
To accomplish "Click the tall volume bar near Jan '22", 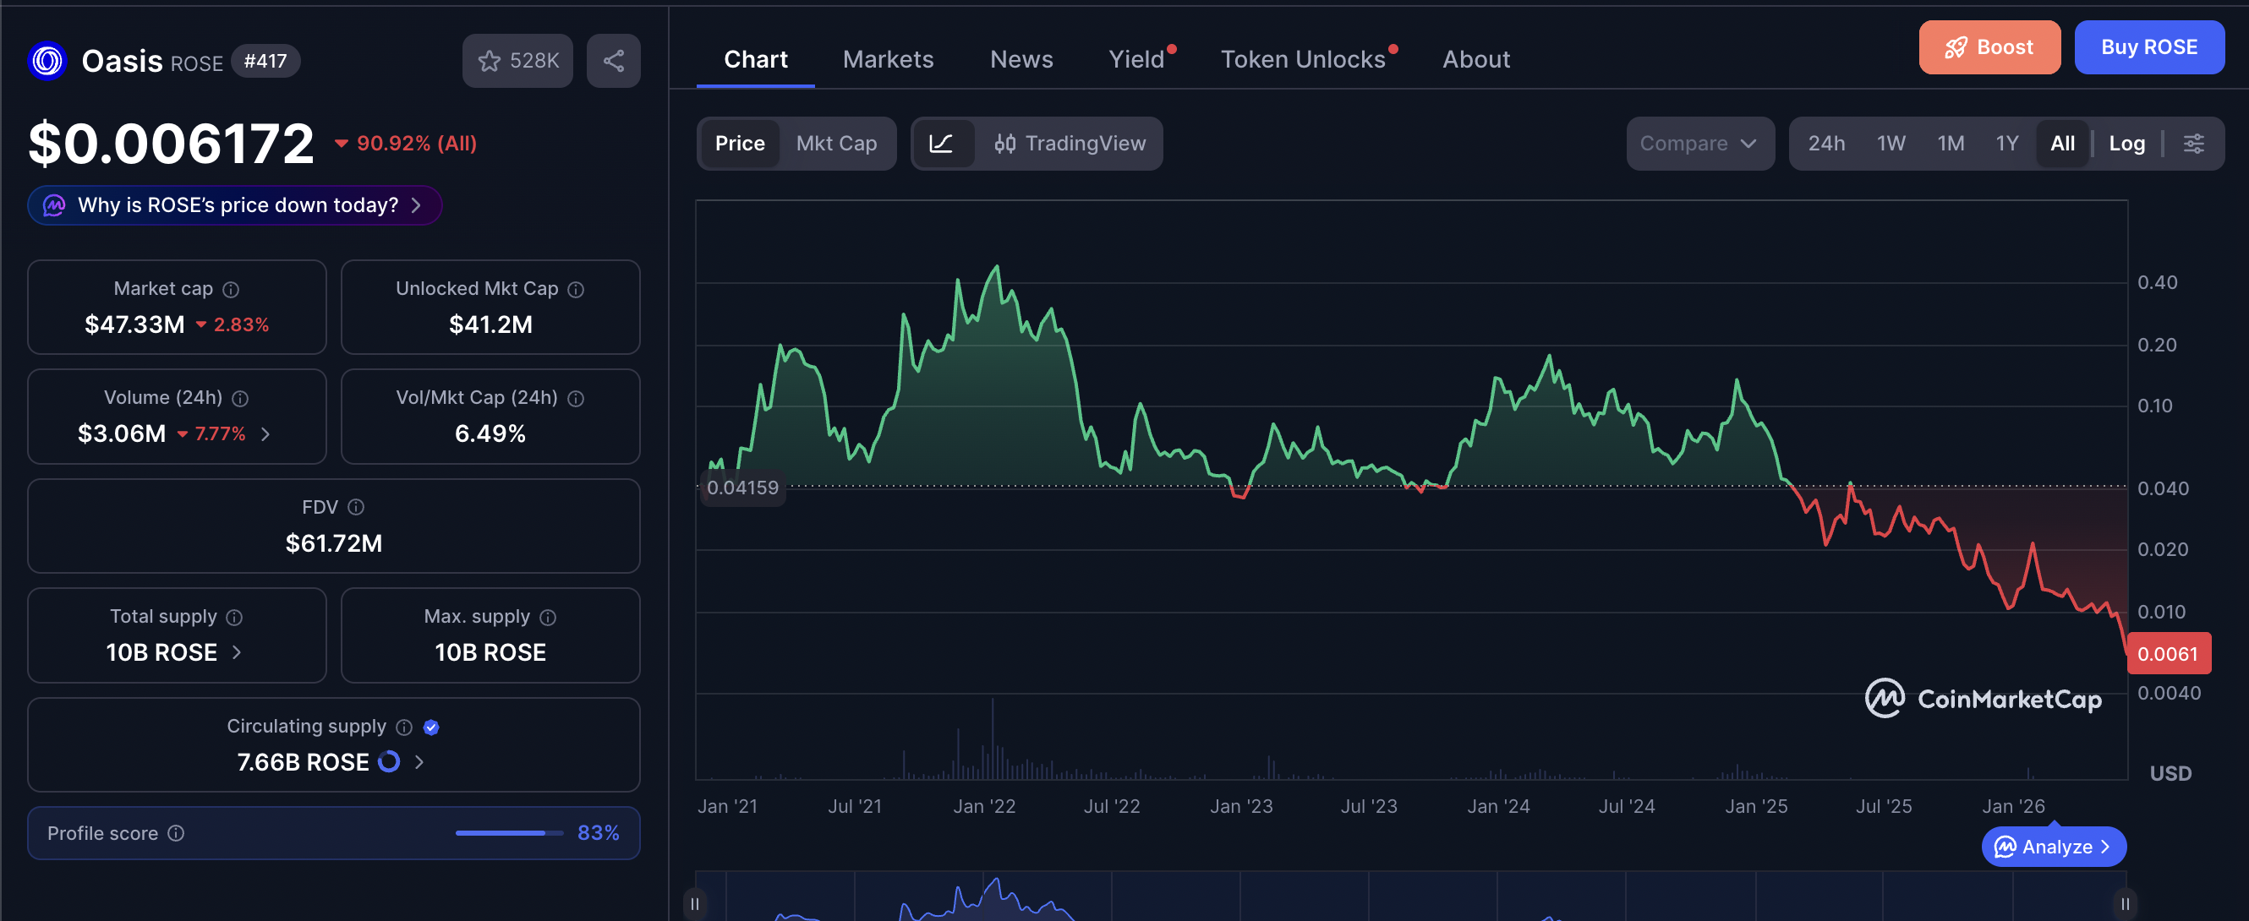I will [x=993, y=738].
